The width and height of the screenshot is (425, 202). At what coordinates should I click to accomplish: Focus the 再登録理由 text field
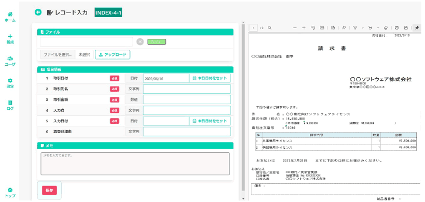[187, 132]
